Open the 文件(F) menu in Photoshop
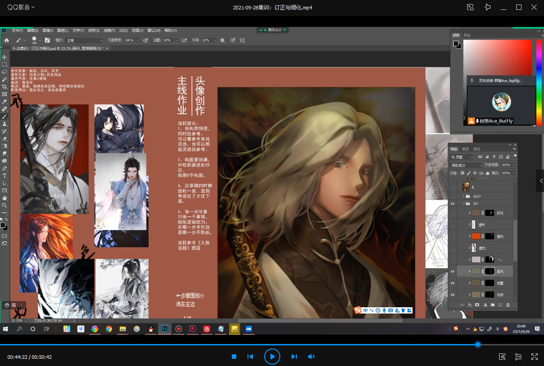The image size is (544, 366). [17, 30]
